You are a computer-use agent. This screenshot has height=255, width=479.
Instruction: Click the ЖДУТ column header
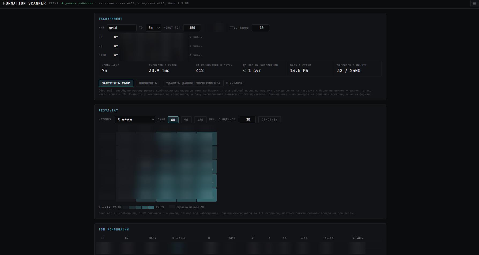tap(232, 238)
